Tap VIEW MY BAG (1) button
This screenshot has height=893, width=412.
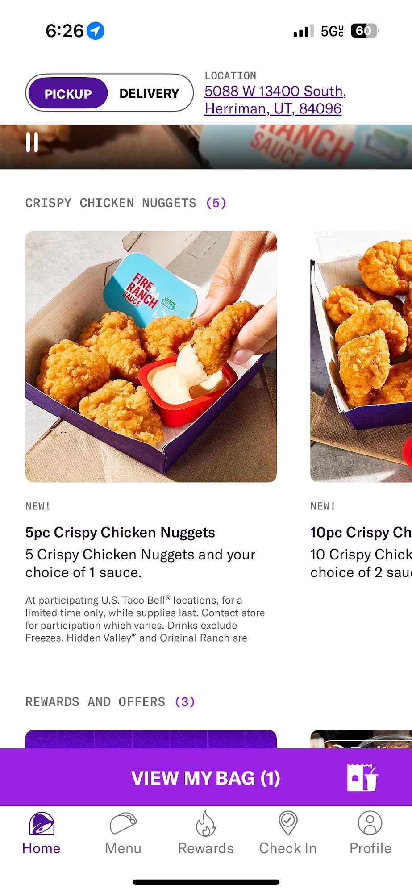tap(206, 777)
